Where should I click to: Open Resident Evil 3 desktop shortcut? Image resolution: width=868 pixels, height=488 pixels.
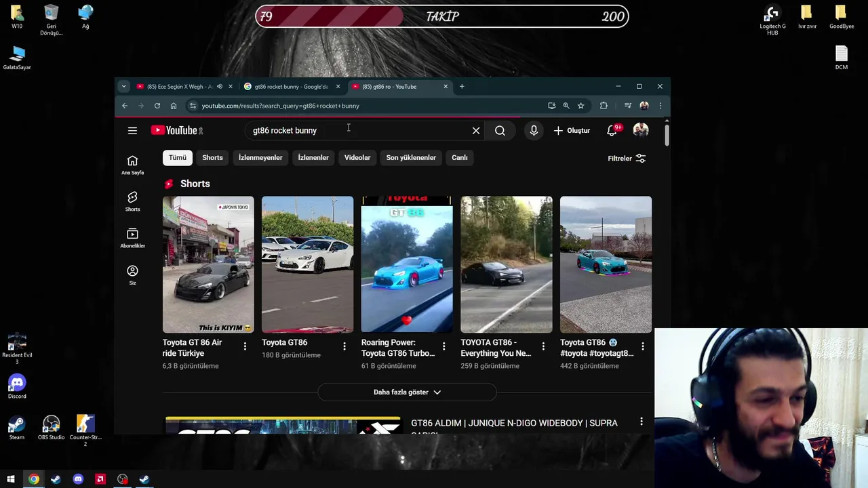tap(17, 348)
